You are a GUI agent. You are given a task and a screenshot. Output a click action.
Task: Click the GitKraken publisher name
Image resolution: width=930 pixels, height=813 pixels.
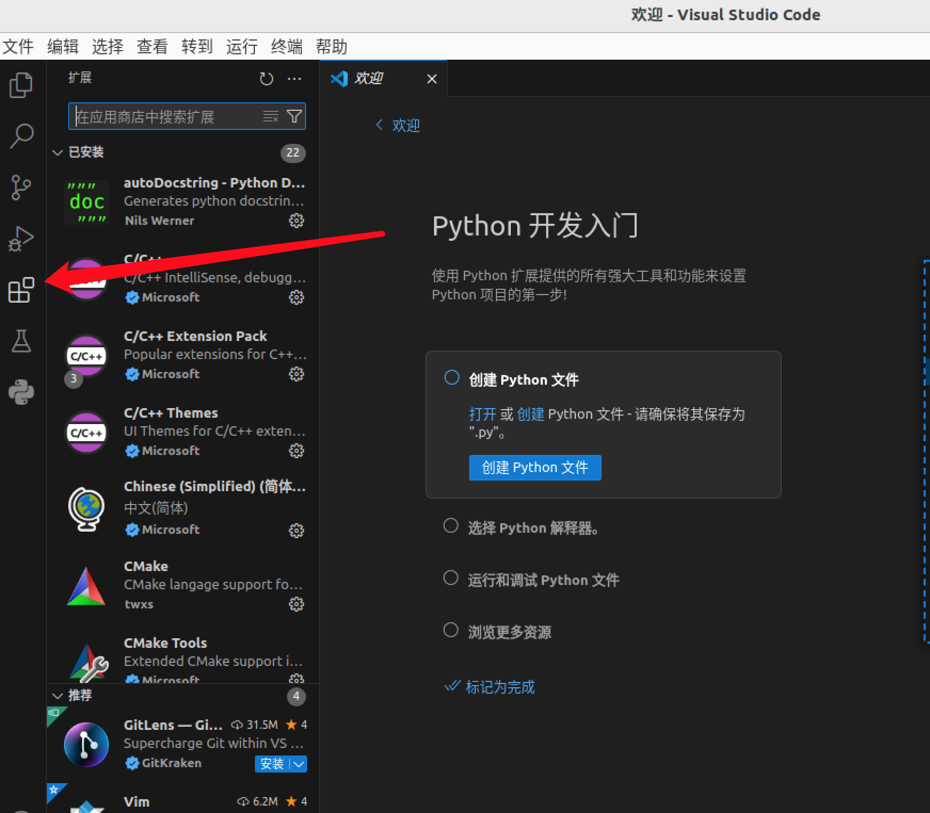coord(172,763)
